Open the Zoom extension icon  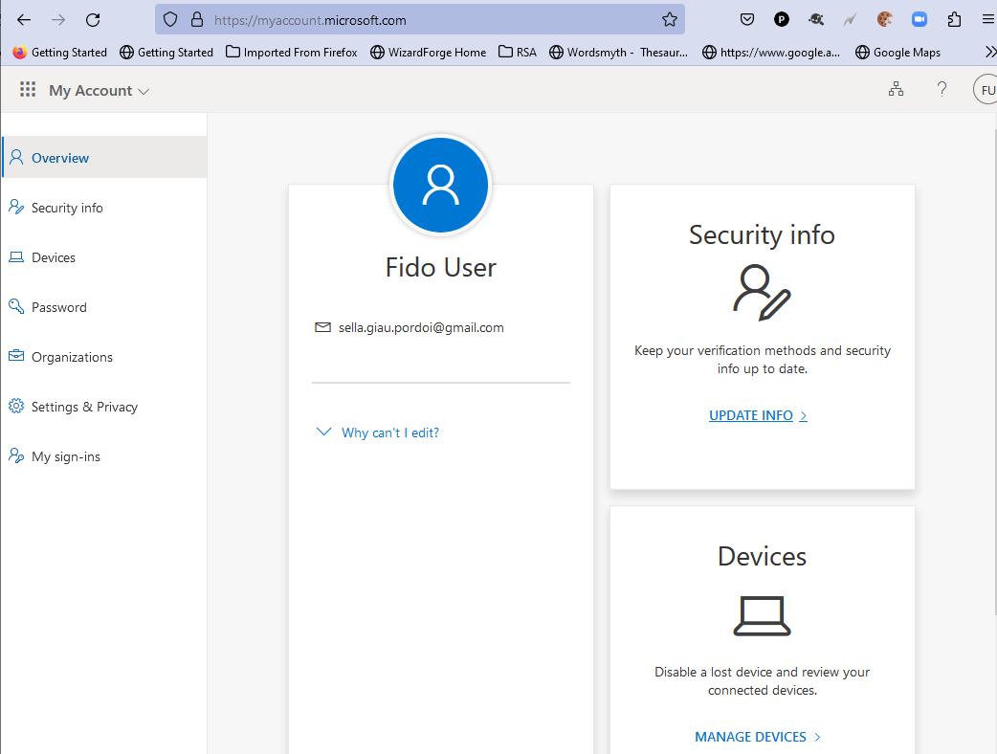pos(919,20)
